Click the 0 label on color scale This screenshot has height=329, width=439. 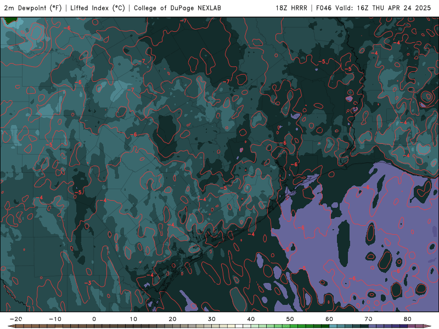coord(94,319)
